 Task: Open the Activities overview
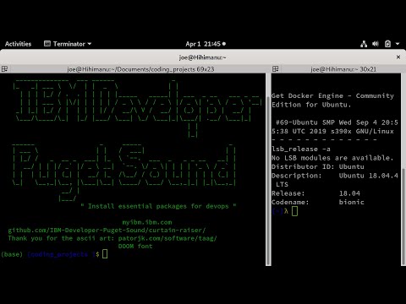[x=18, y=44]
